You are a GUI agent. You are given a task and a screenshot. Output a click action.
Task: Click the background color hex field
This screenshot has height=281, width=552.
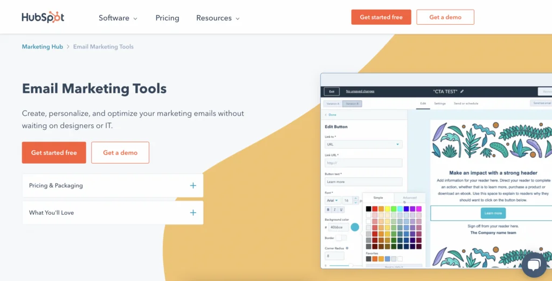[339, 227]
